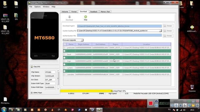
Task: Click the red stop-recording button in recorder
Action: click(x=151, y=103)
